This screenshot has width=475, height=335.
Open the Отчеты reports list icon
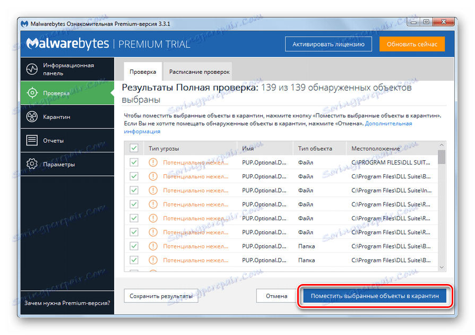[x=32, y=140]
